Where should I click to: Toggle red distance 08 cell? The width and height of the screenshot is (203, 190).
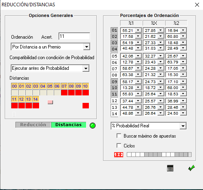point(71,93)
